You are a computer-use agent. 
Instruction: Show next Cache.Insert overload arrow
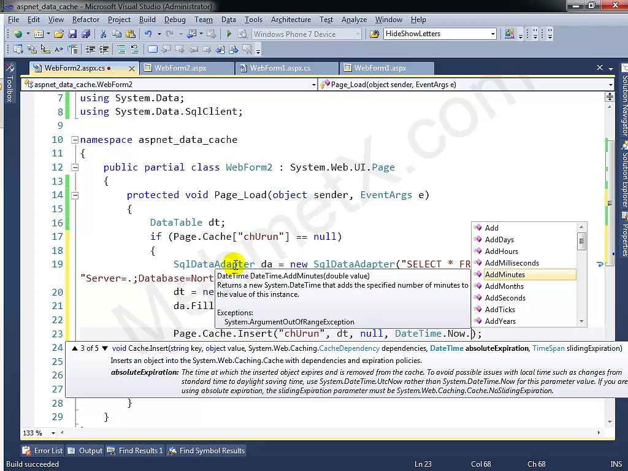(x=105, y=348)
